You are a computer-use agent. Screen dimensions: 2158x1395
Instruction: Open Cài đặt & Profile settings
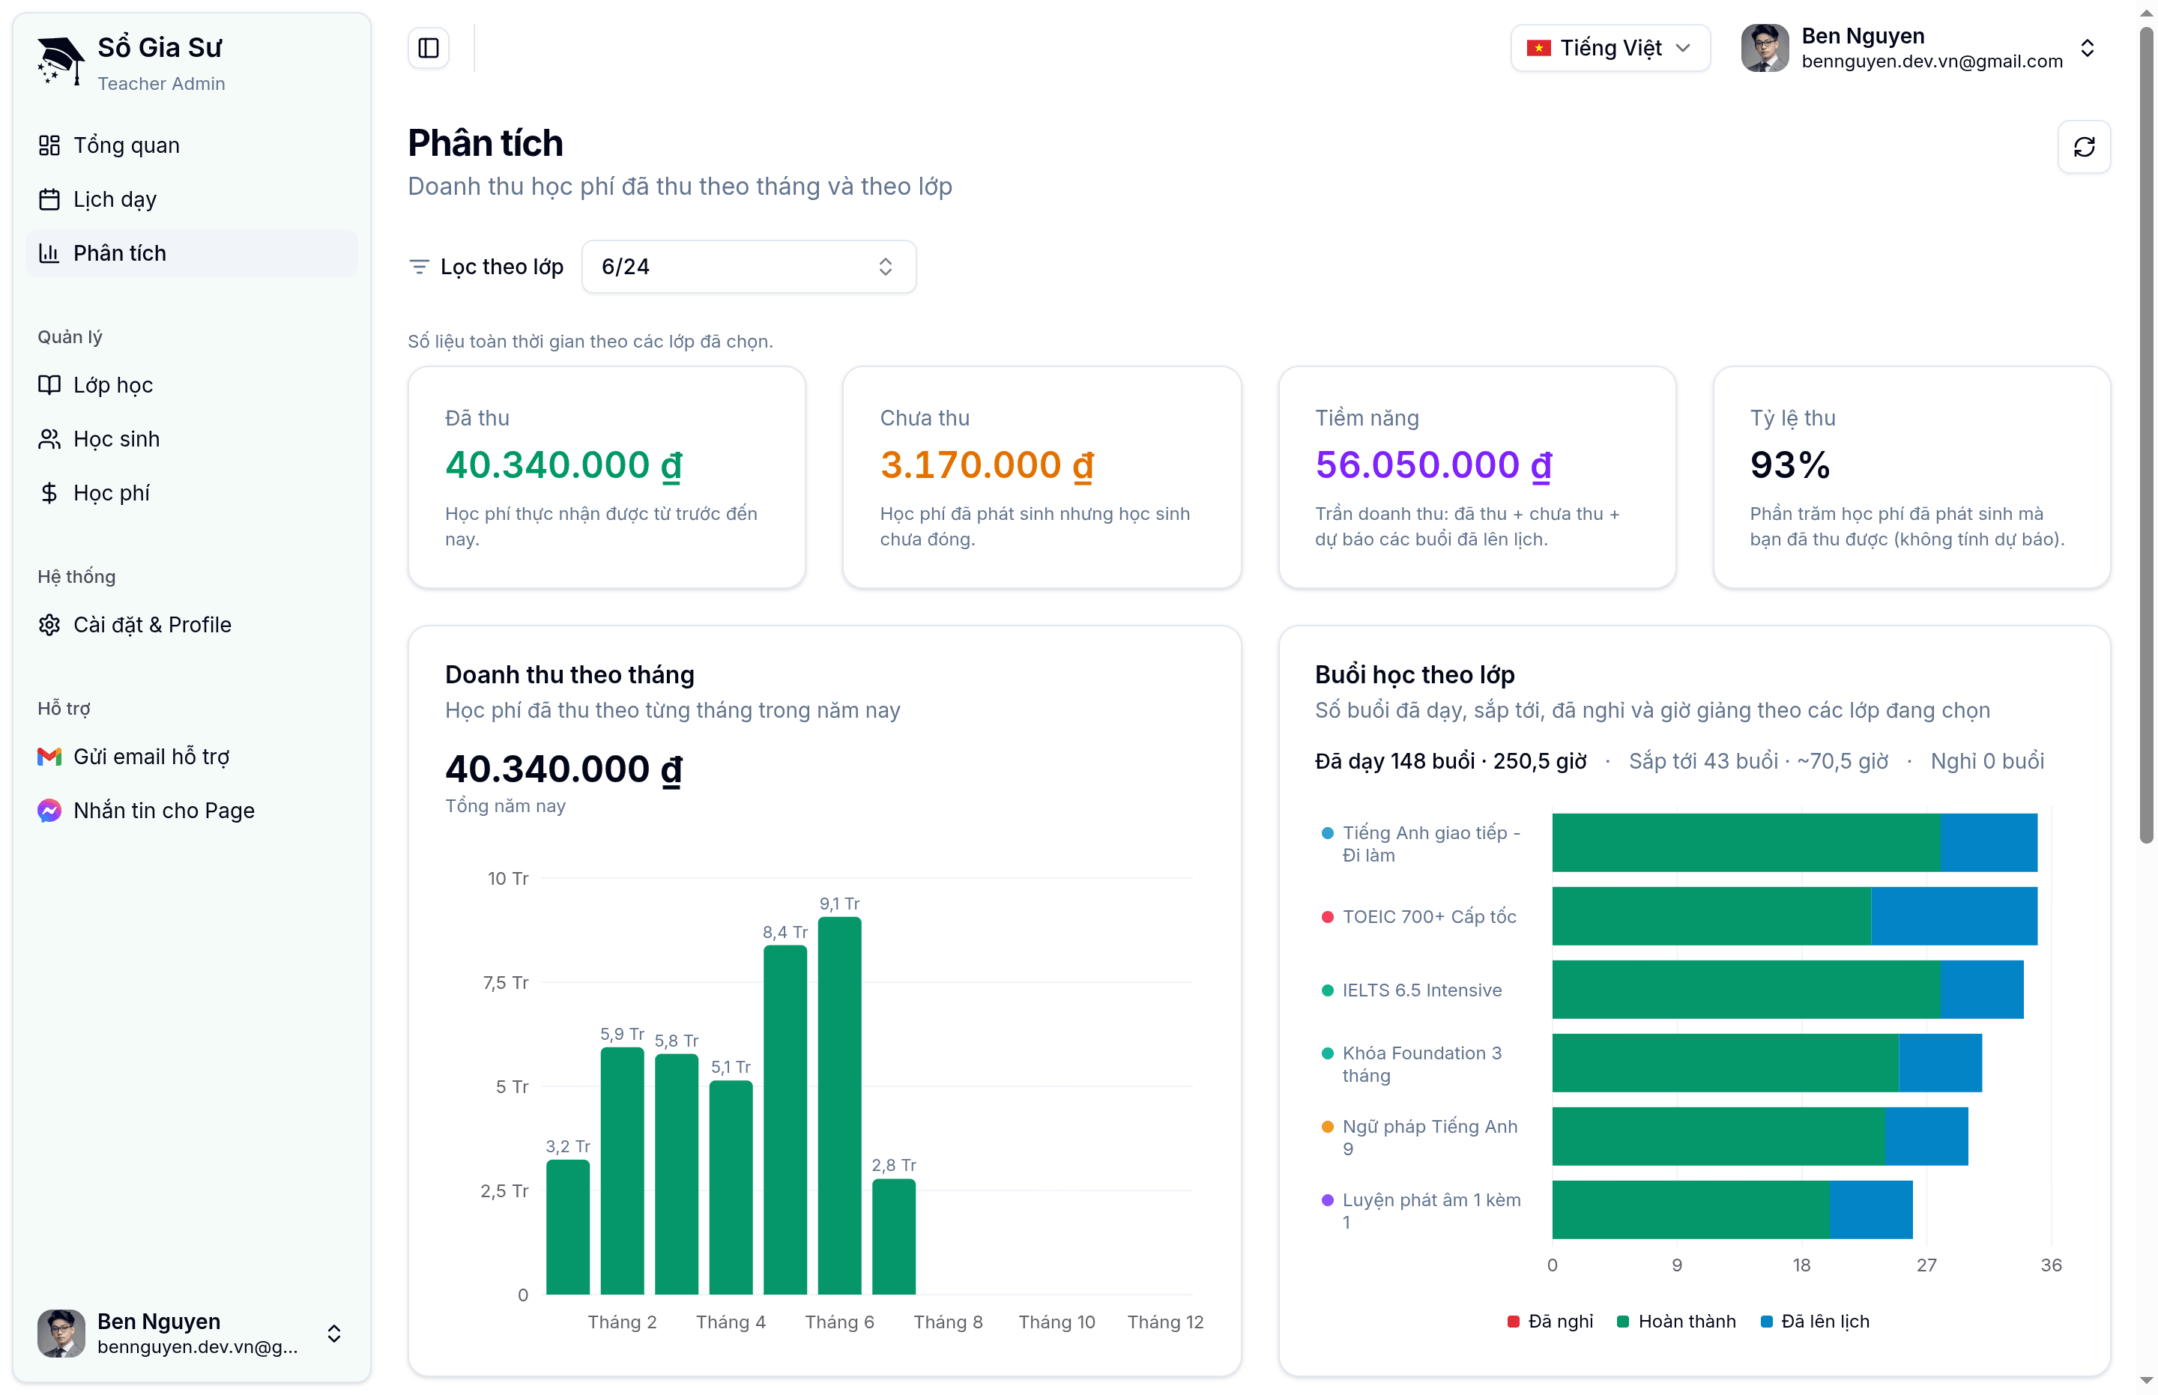(x=192, y=625)
